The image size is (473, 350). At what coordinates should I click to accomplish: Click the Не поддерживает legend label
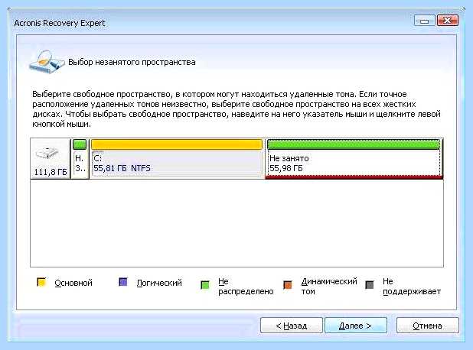(x=412, y=287)
